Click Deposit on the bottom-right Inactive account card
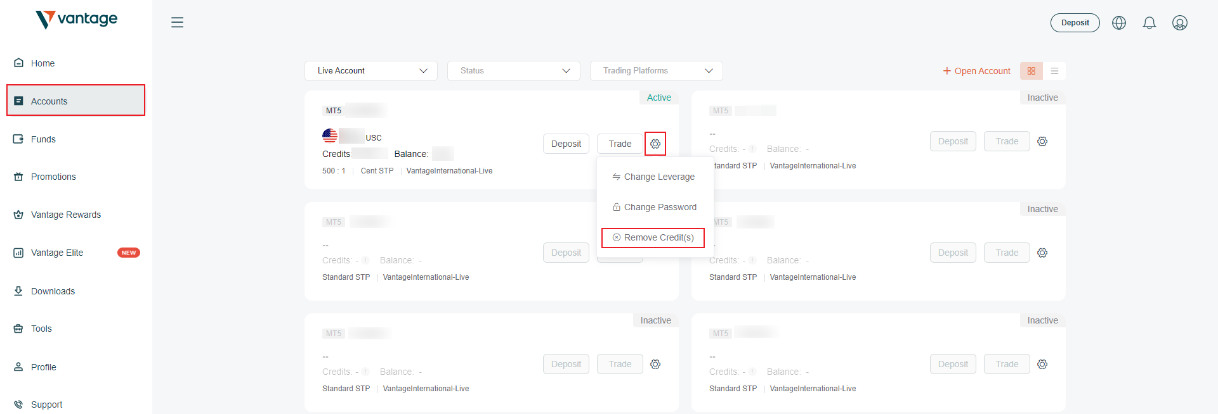 point(953,364)
